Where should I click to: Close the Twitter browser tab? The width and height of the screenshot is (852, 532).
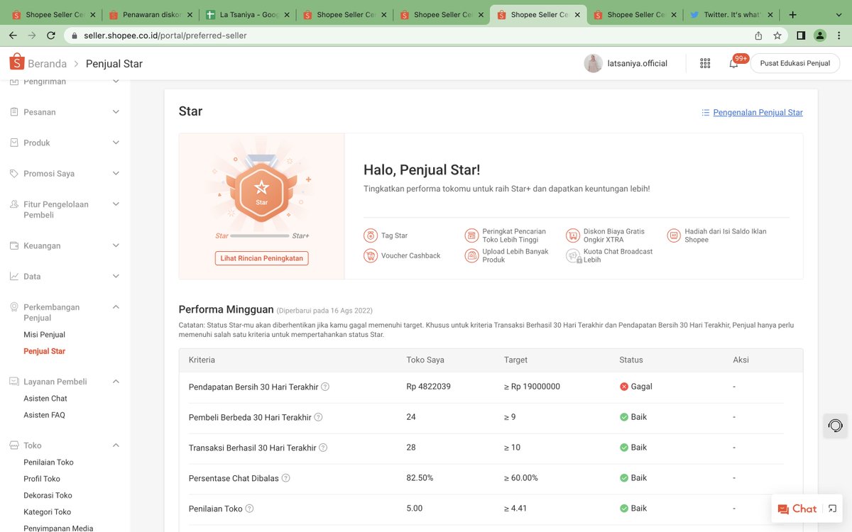[x=770, y=14]
